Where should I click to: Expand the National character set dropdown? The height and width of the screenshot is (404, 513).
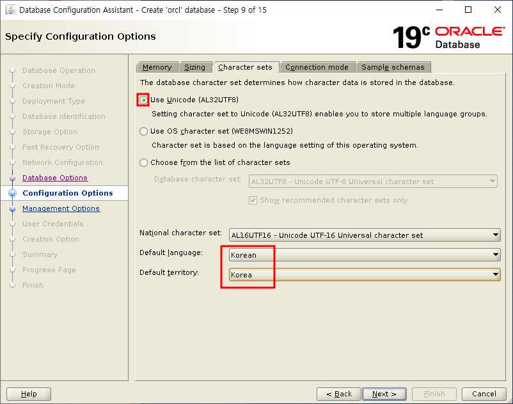pyautogui.click(x=365, y=235)
